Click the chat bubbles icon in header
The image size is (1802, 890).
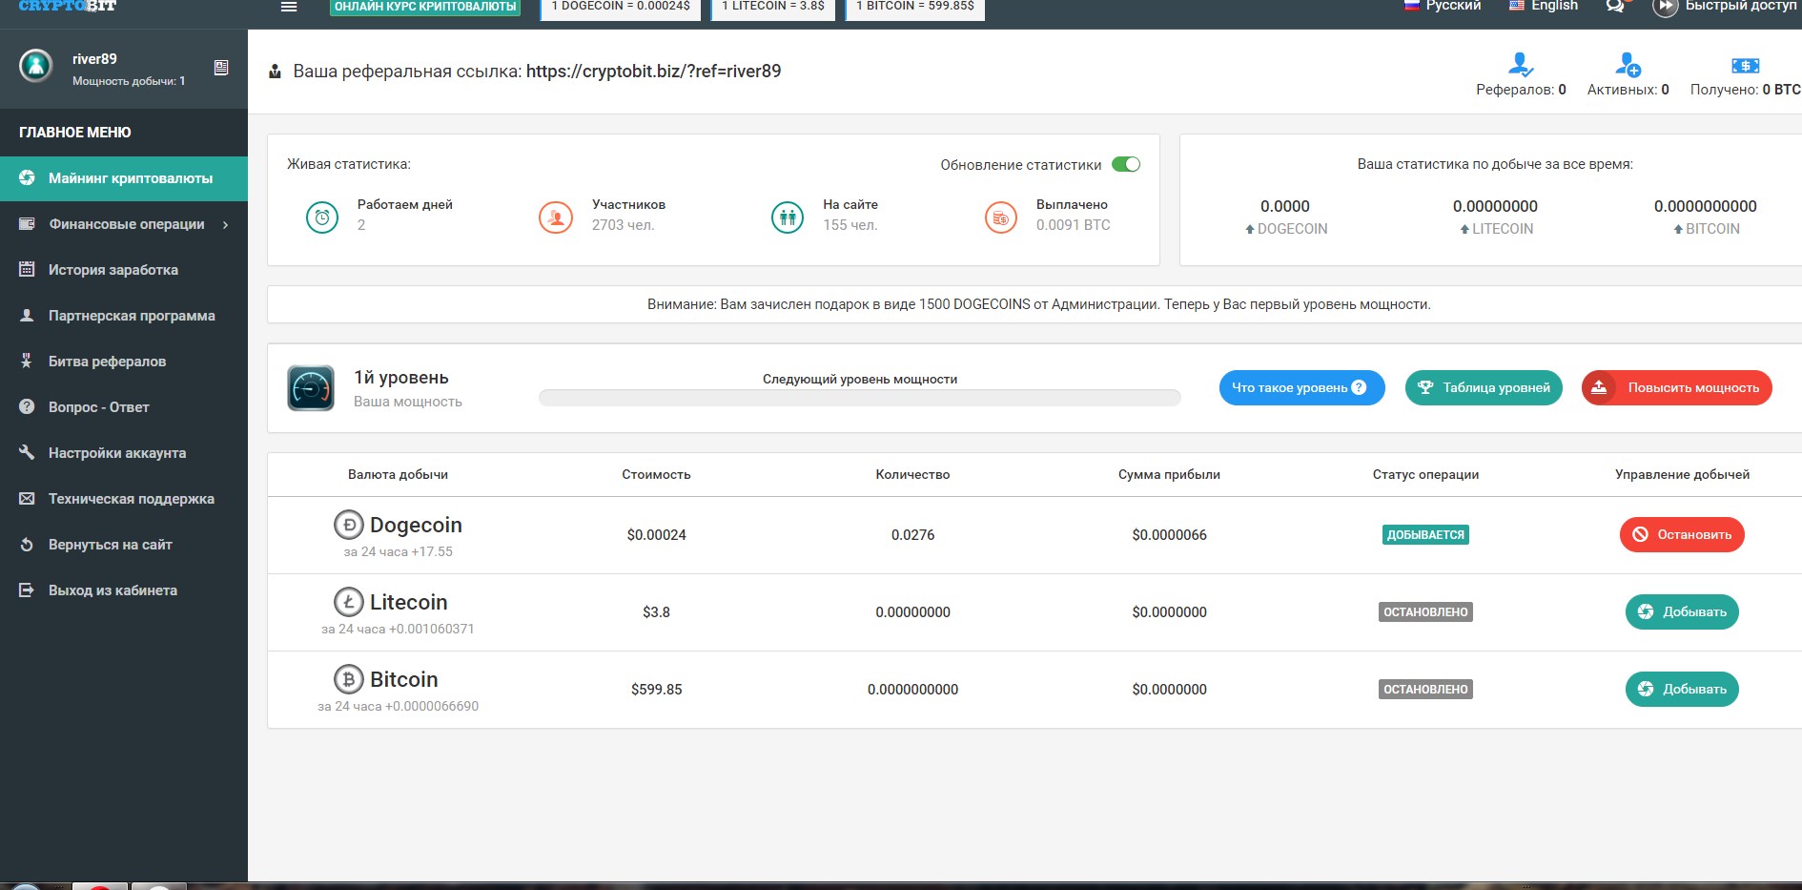(x=1614, y=7)
